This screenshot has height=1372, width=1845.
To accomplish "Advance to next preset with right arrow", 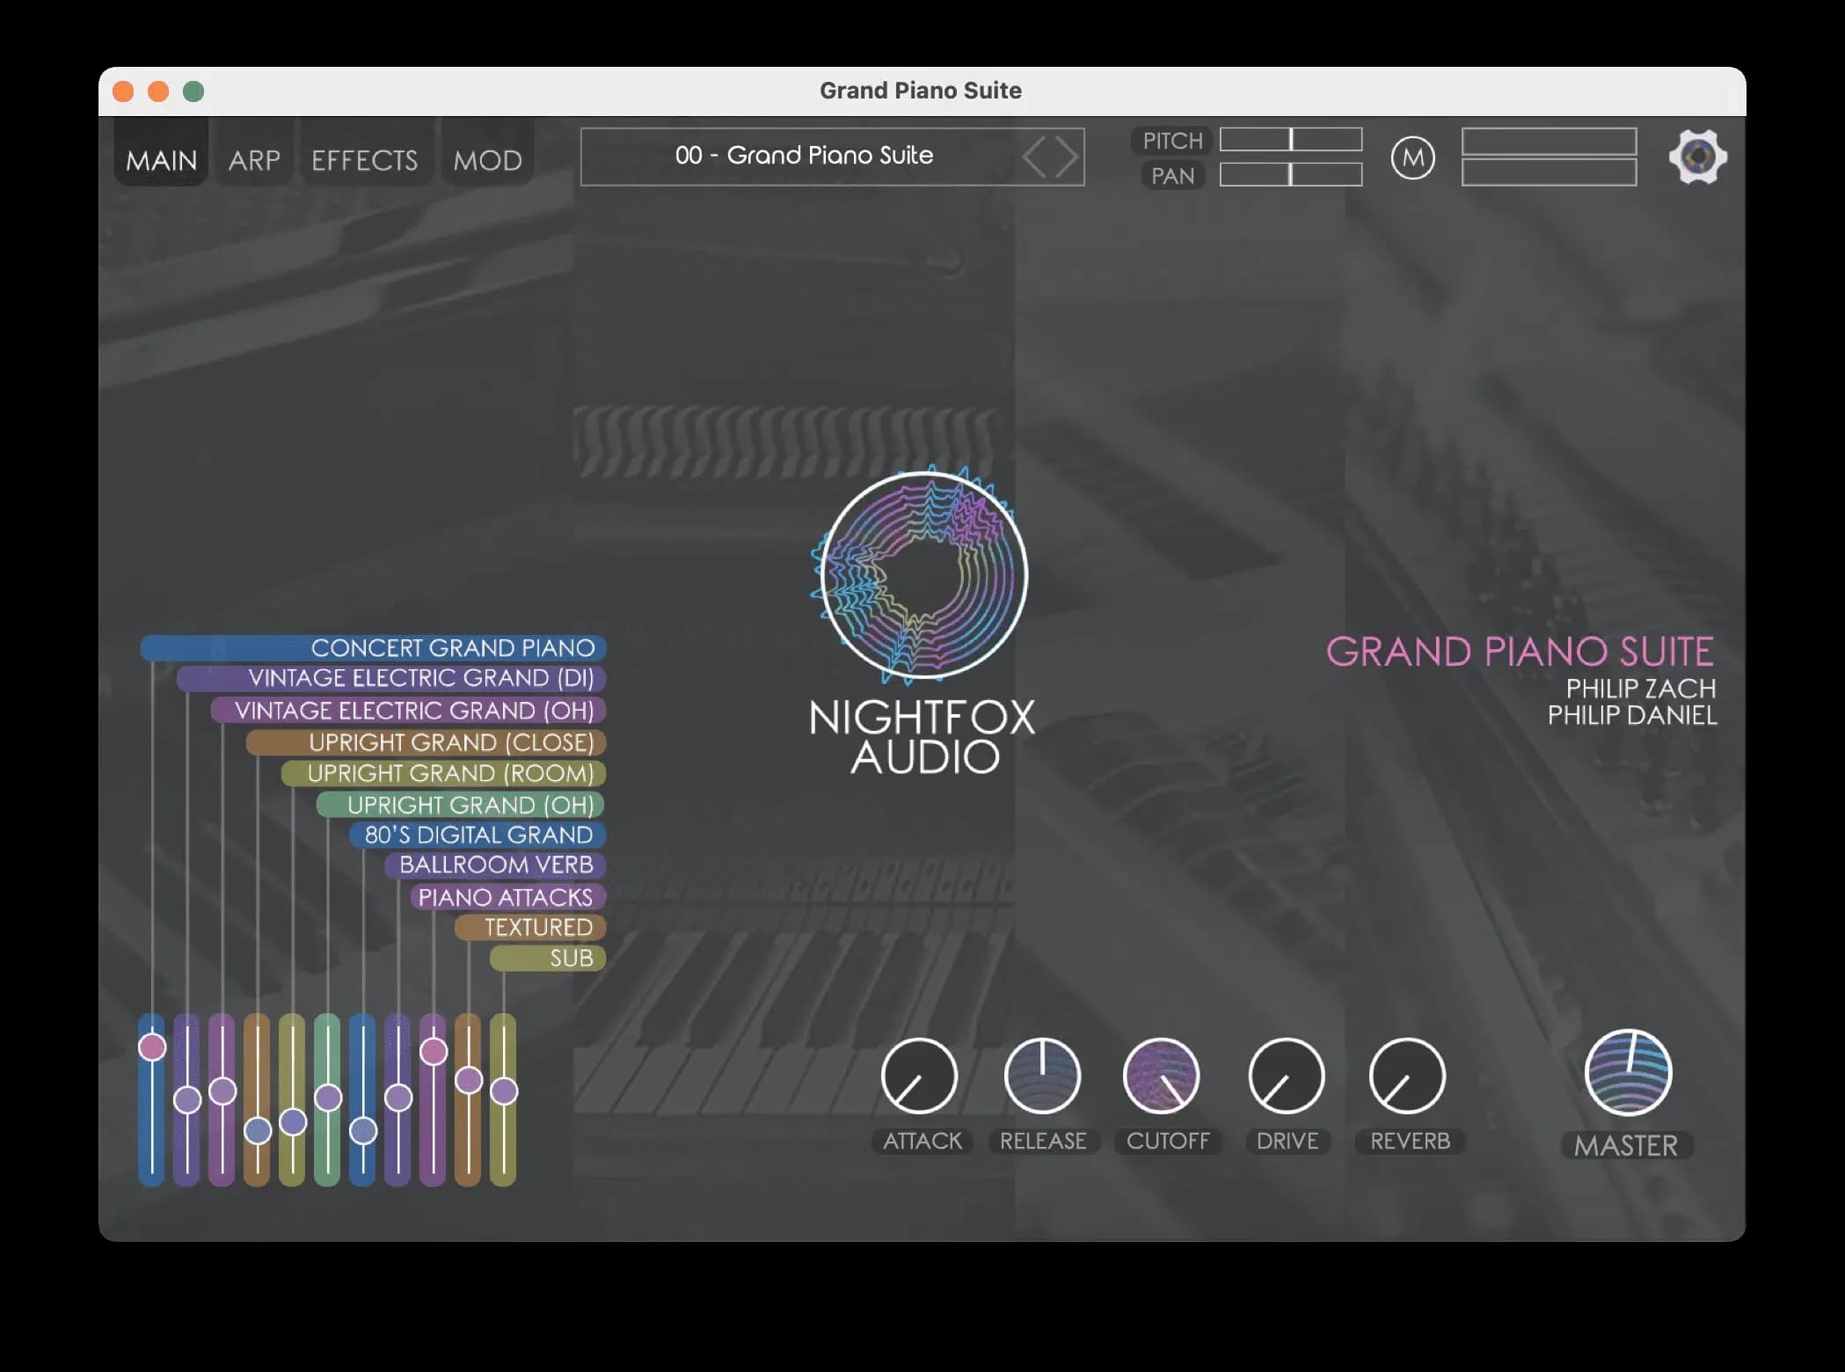I will tap(1064, 157).
